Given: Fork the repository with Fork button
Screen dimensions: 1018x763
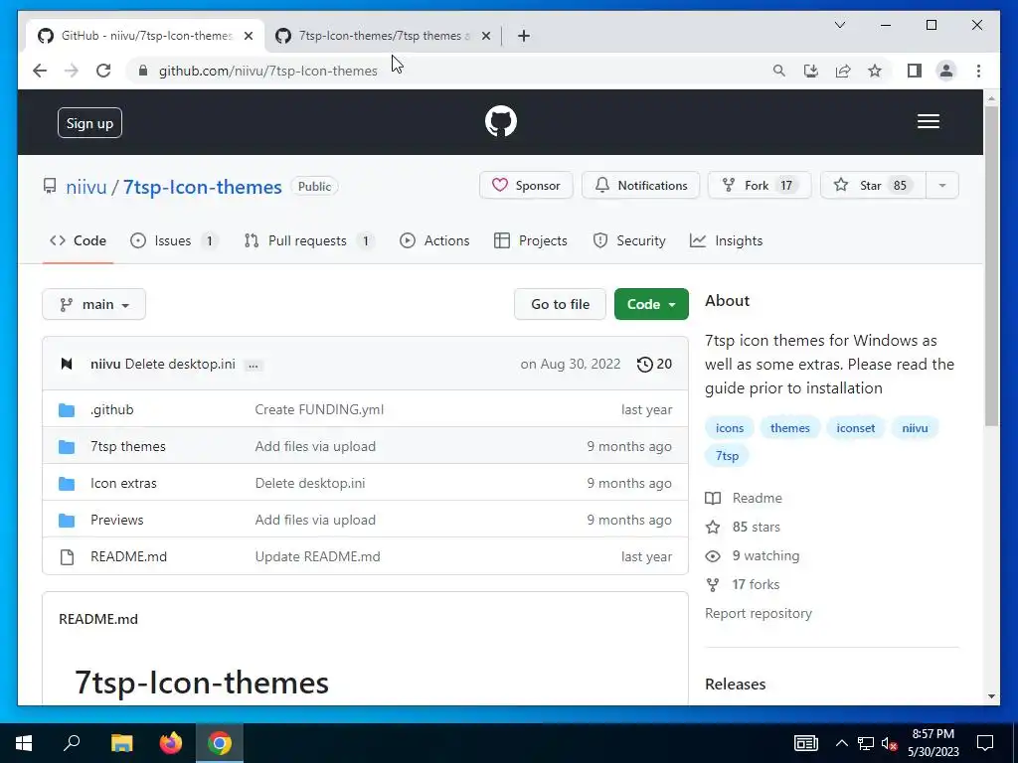Looking at the screenshot, I should point(759,186).
